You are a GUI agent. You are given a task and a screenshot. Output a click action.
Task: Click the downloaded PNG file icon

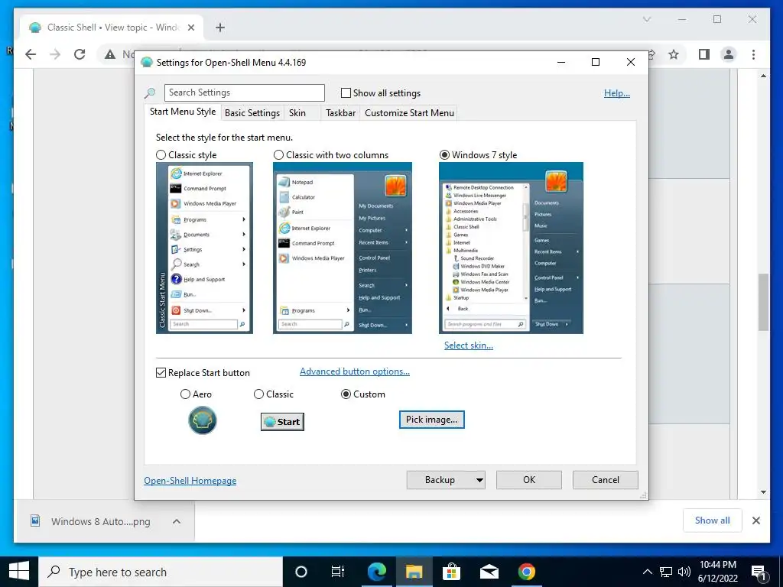(x=35, y=521)
